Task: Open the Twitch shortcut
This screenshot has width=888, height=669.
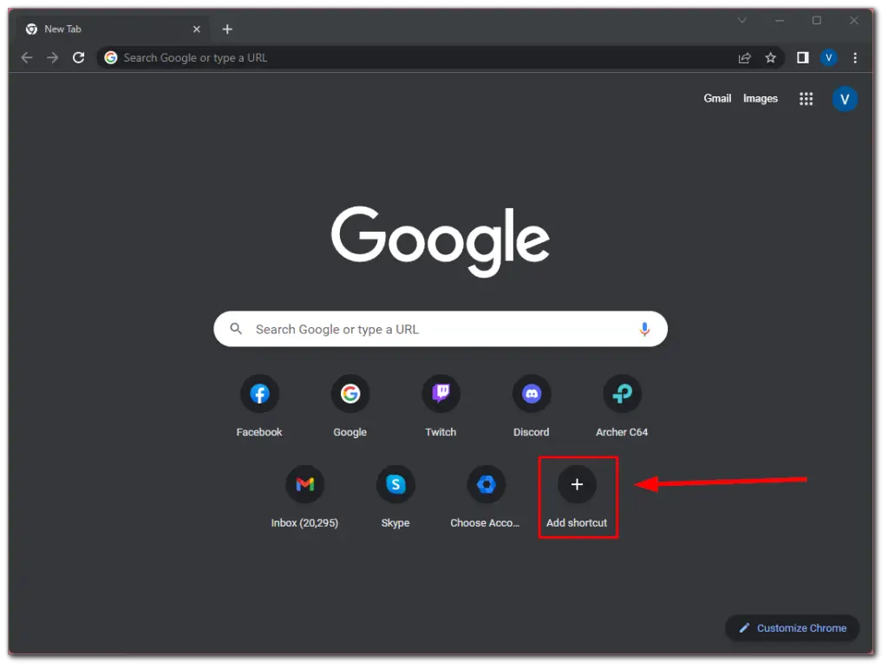Action: pos(441,393)
